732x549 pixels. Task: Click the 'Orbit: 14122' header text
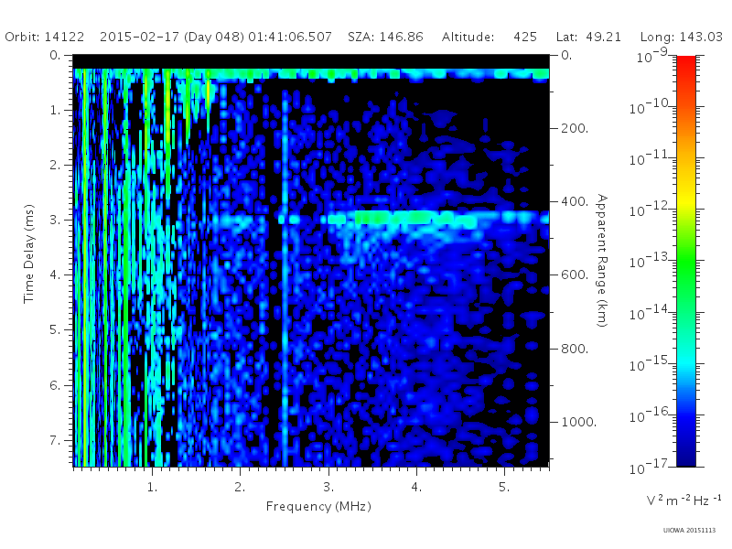pos(44,37)
